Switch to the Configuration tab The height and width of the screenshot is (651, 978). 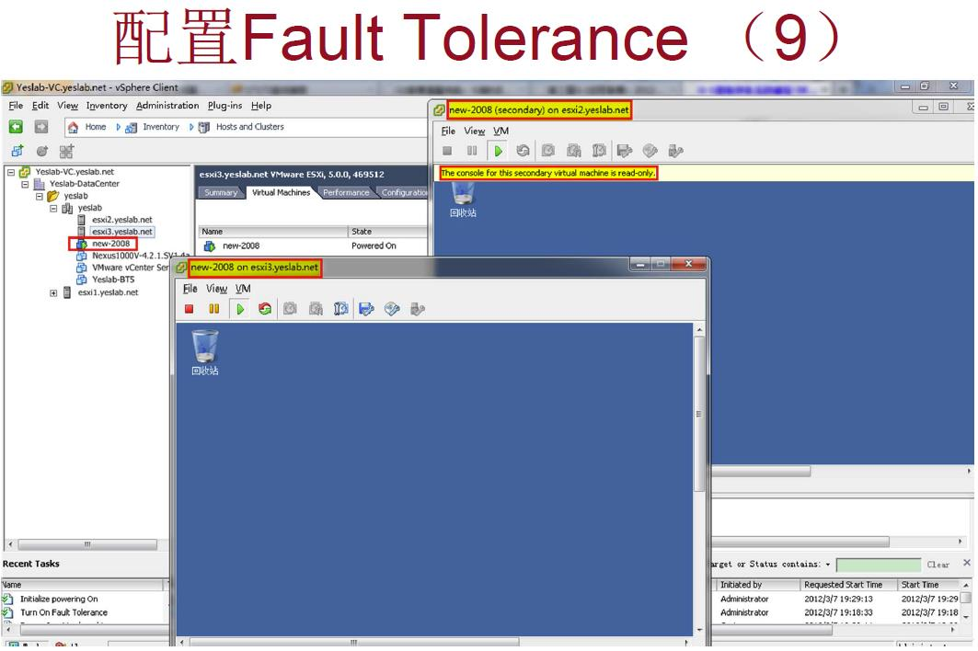pyautogui.click(x=404, y=193)
